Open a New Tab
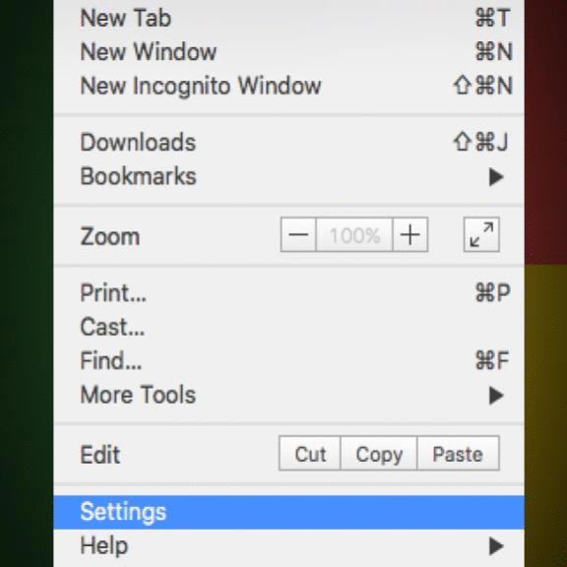This screenshot has width=567, height=567. (289, 18)
